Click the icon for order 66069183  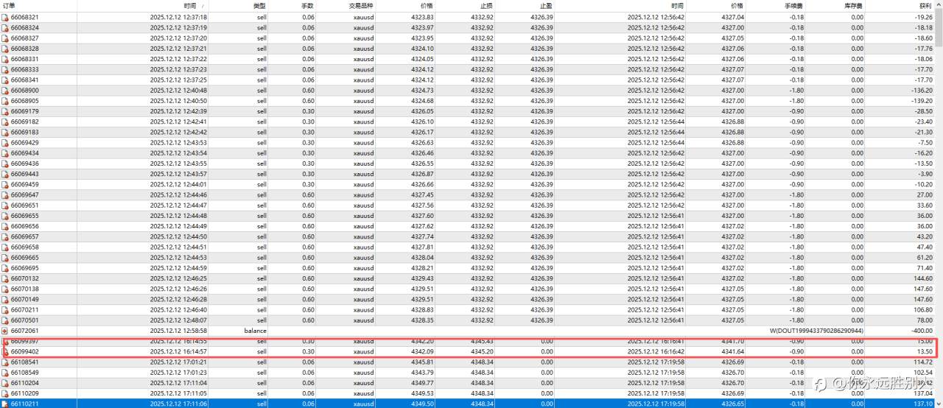pyautogui.click(x=5, y=132)
